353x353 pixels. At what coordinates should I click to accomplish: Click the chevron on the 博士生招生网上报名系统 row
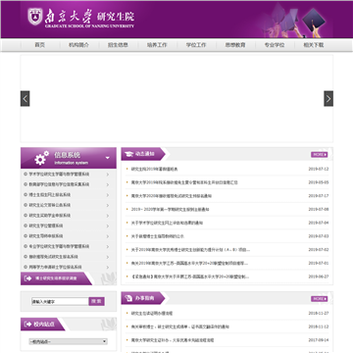[x=108, y=195]
